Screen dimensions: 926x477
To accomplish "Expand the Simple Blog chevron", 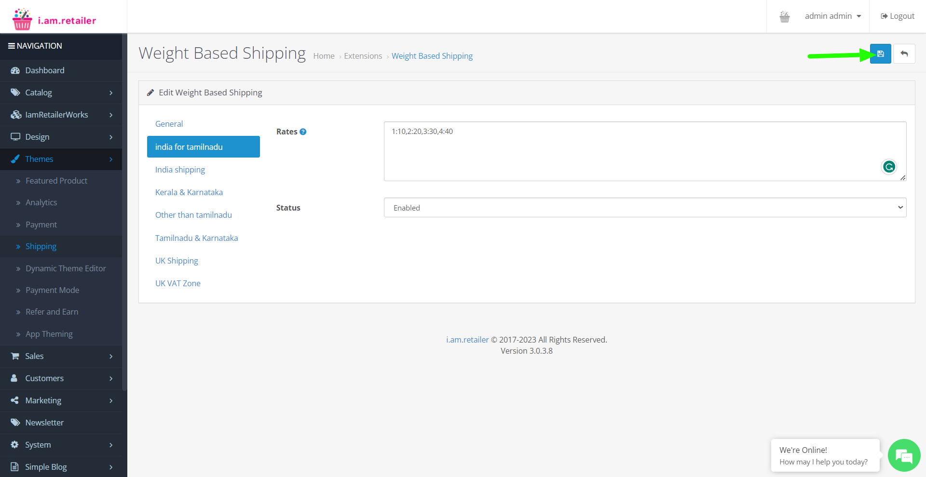I will click(x=111, y=467).
